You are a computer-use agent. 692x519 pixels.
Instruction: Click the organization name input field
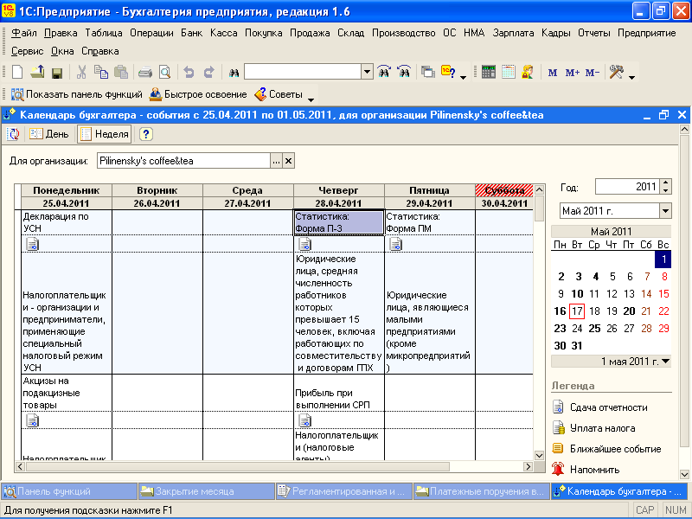coord(183,161)
